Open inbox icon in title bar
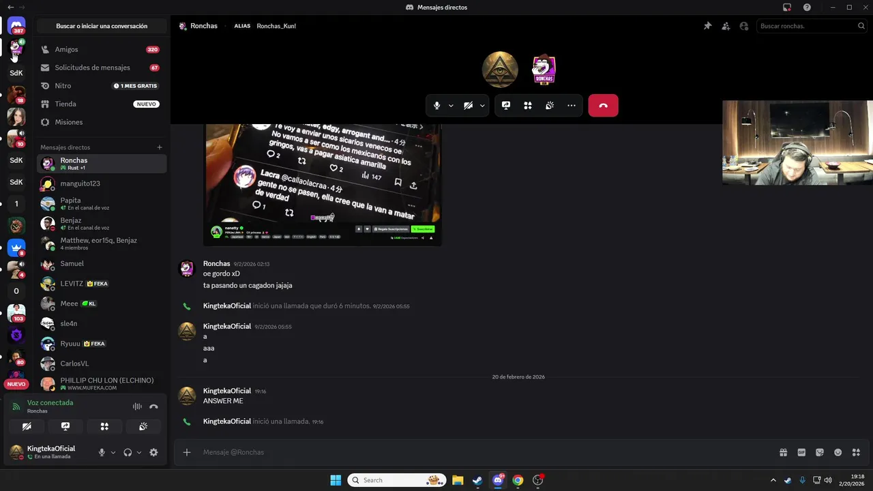 pyautogui.click(x=787, y=8)
